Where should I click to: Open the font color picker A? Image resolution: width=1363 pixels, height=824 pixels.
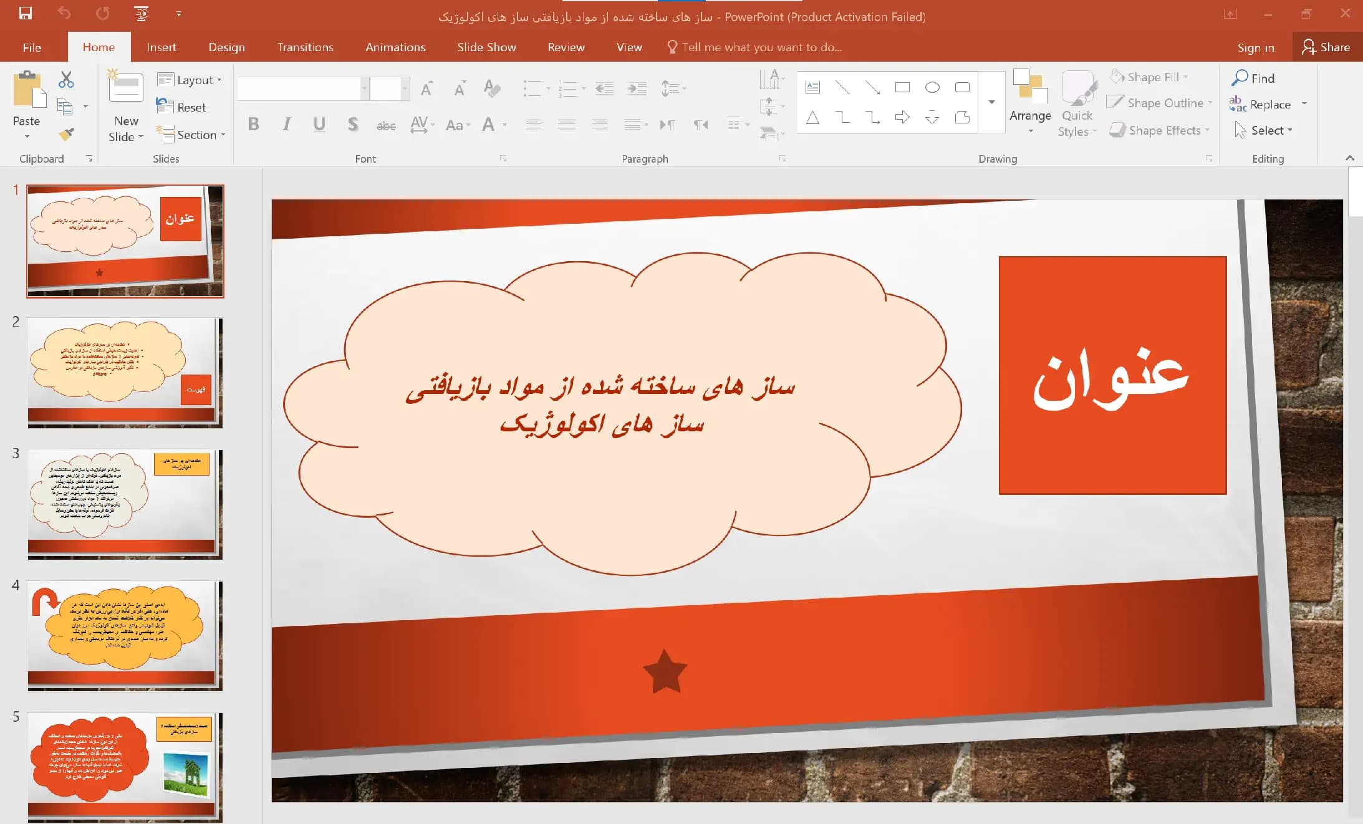tap(489, 125)
